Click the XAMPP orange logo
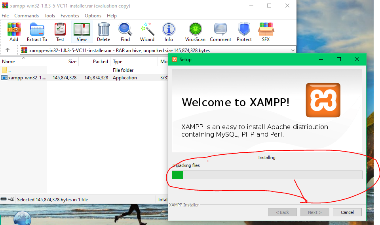Image resolution: width=380 pixels, height=225 pixels. 323,100
